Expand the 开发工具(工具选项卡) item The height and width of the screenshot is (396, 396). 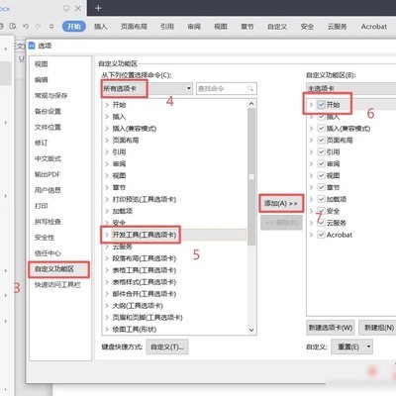point(107,235)
